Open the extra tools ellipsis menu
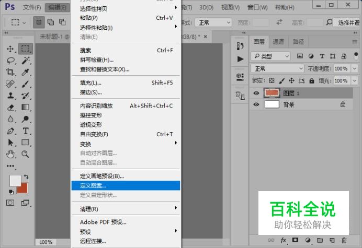This screenshot has width=362, height=248. 10,166
